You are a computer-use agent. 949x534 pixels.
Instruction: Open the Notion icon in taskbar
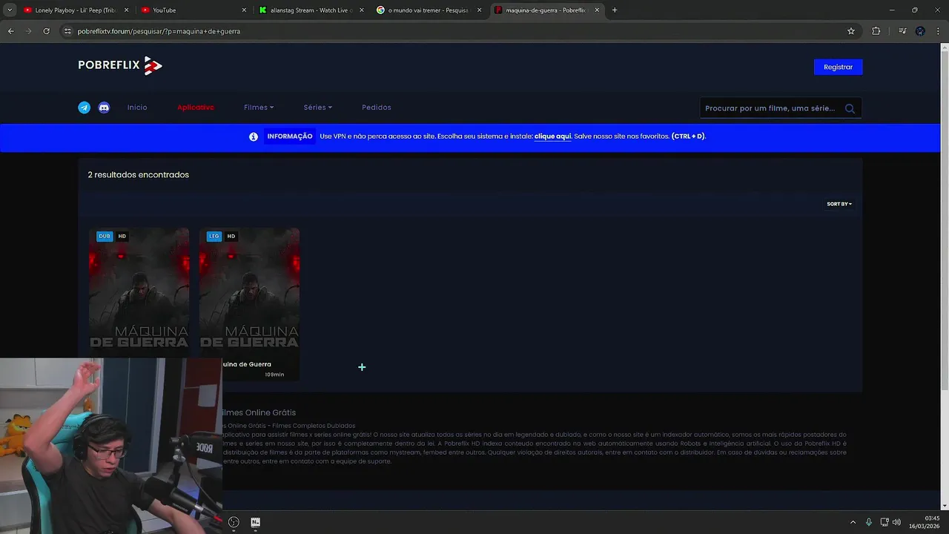point(256,522)
